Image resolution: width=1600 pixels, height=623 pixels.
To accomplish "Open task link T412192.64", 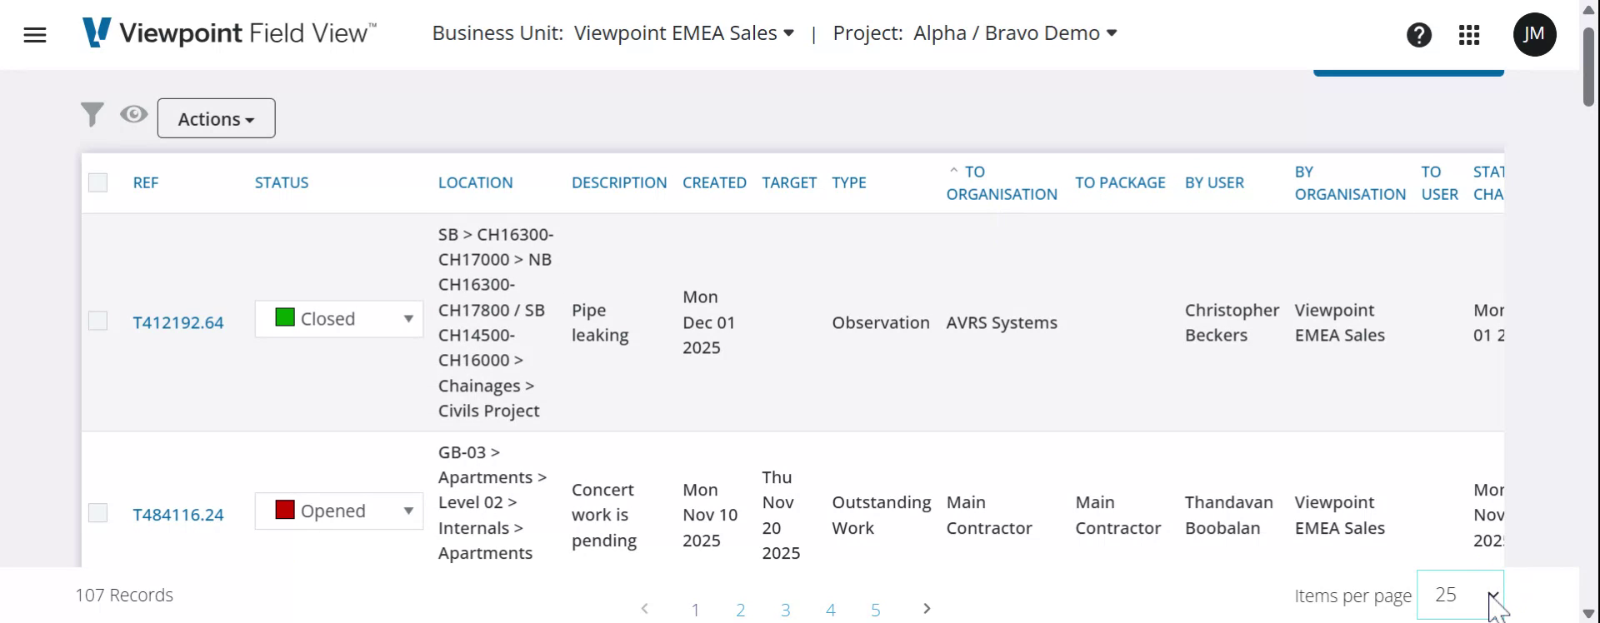I will [178, 322].
